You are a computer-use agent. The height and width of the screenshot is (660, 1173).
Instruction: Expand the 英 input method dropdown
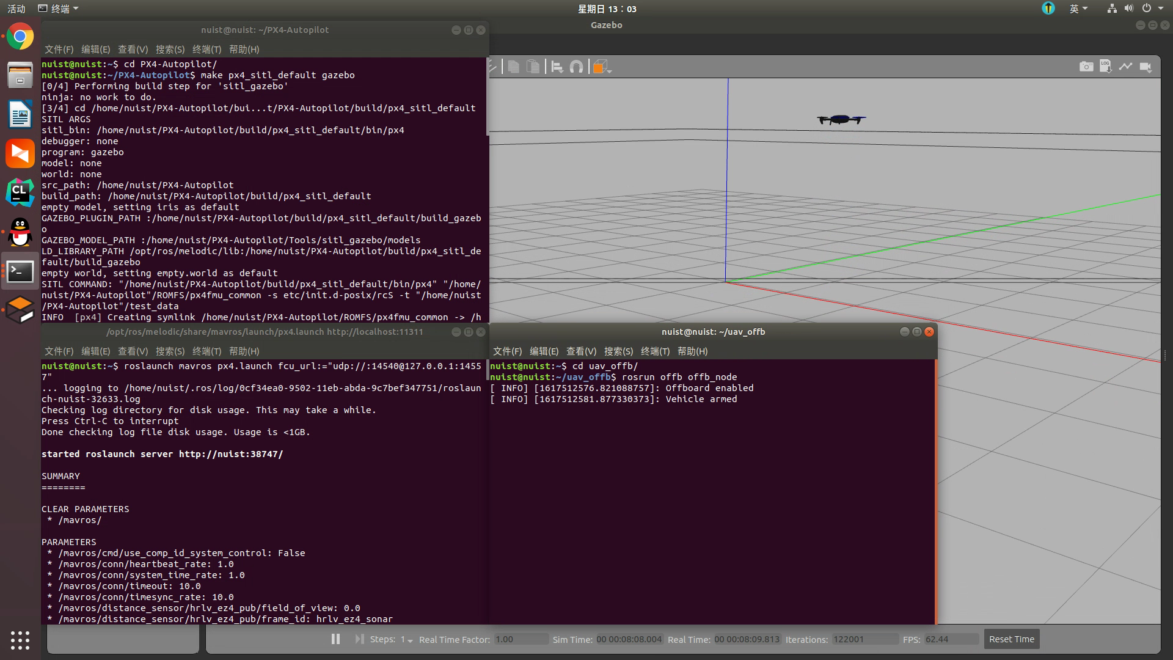[1078, 9]
